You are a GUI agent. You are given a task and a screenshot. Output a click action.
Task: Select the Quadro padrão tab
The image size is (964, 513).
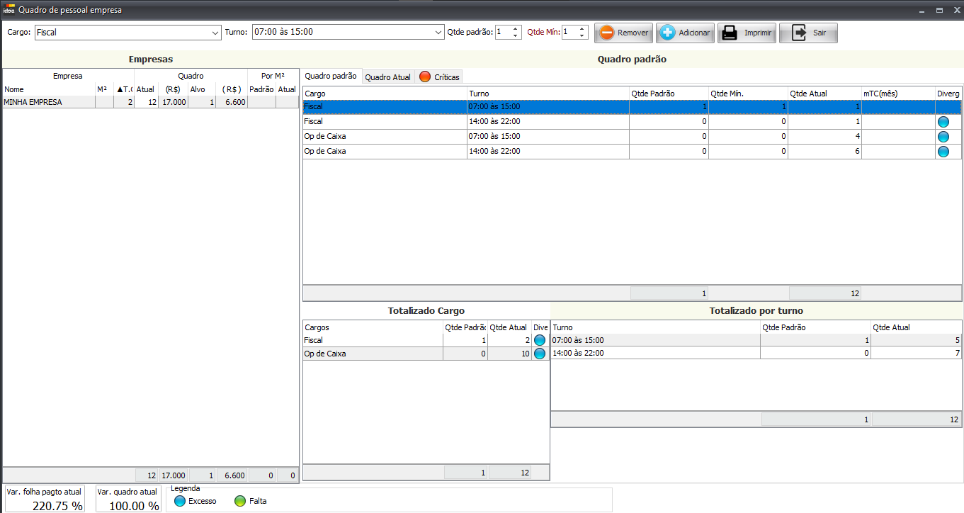tap(331, 77)
